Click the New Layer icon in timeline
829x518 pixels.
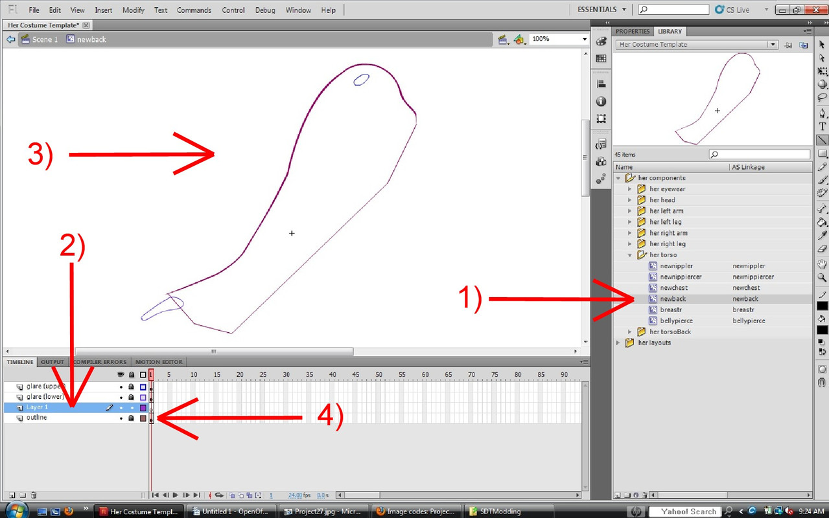pos(12,495)
